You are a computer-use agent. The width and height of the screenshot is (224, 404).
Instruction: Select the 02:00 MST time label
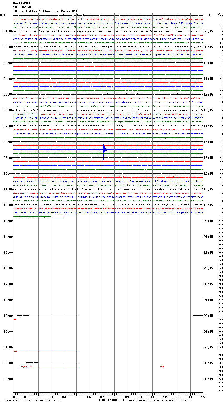pos(8,47)
